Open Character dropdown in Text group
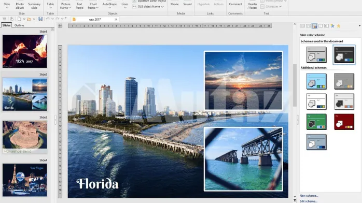362x203 pixels. point(272,6)
